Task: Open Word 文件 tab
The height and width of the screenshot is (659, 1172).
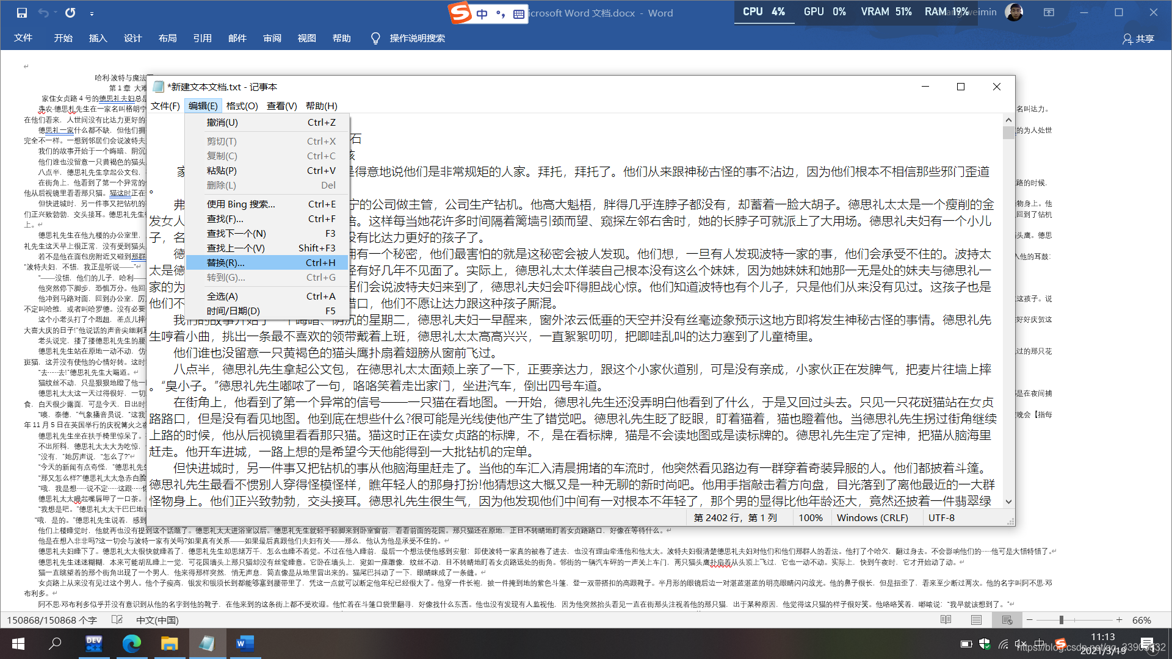Action: [23, 38]
